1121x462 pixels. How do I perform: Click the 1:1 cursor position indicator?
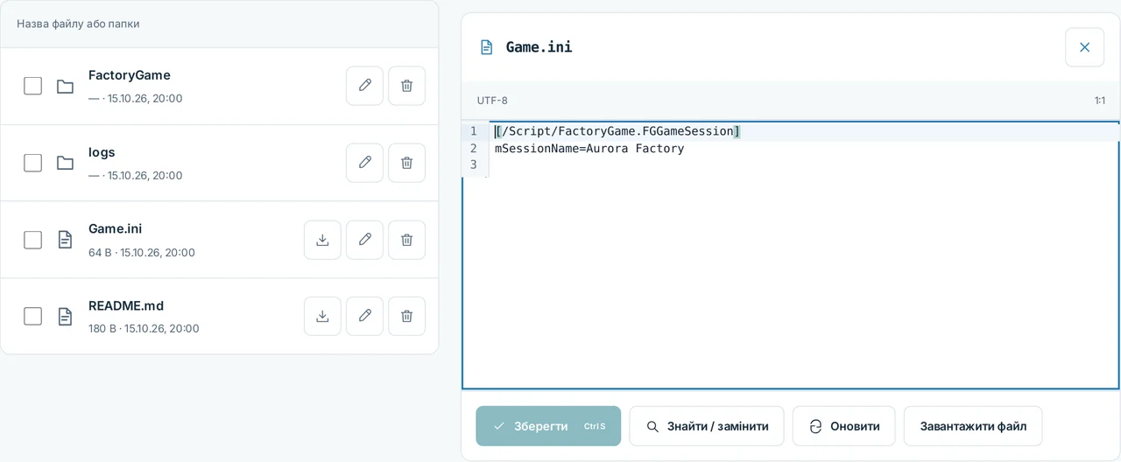[x=1099, y=101]
